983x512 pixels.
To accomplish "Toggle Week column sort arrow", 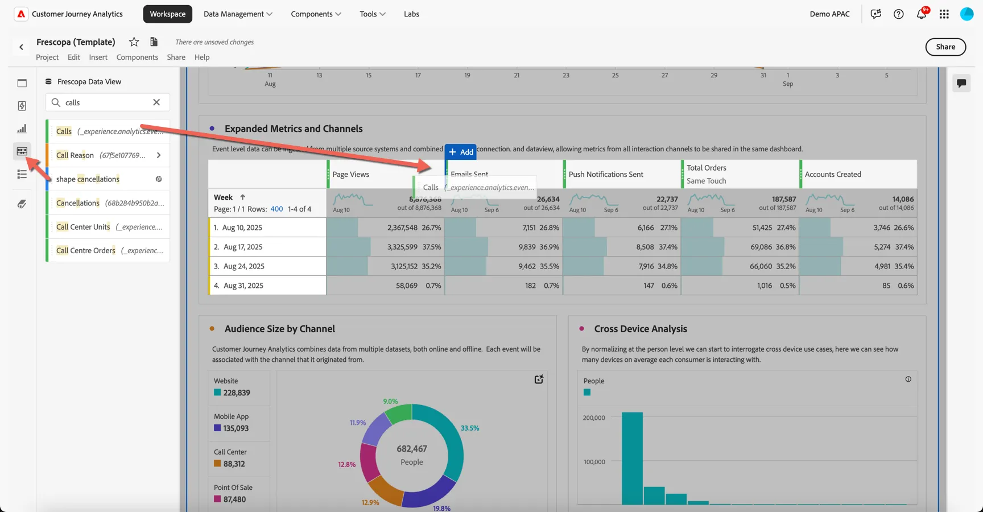I will click(x=242, y=197).
